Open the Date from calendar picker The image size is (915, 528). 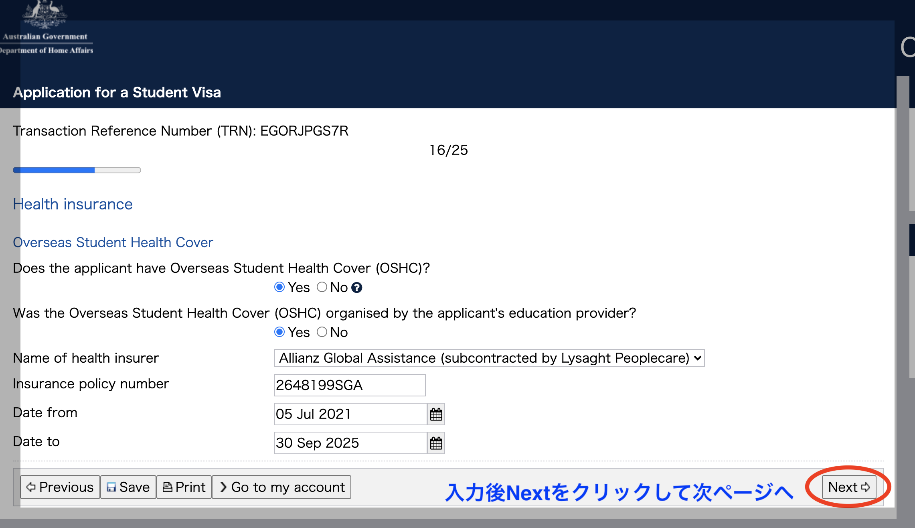tap(436, 414)
